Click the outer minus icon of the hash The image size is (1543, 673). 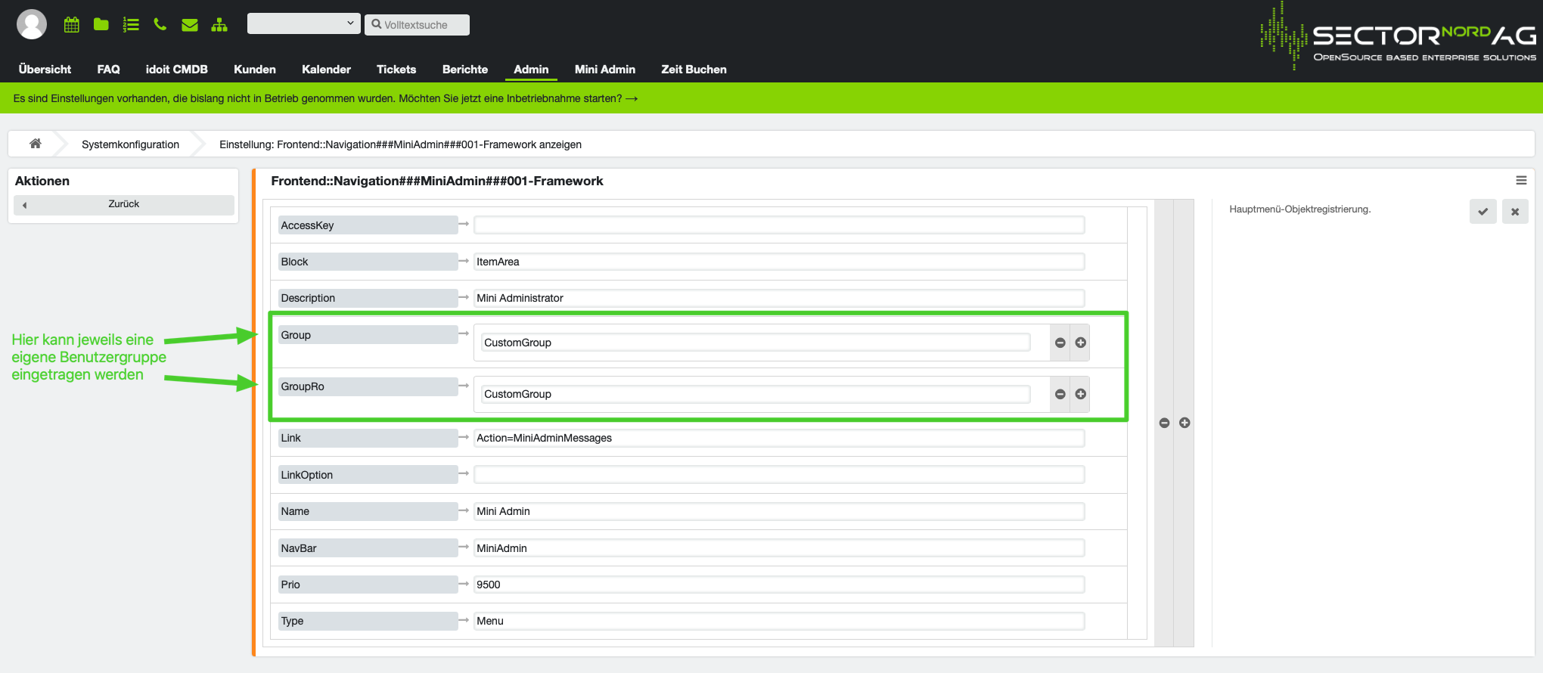1164,423
